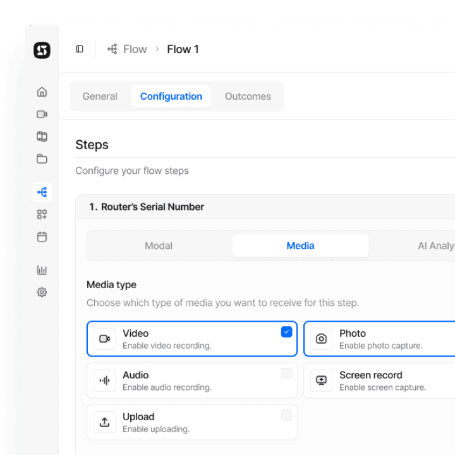Image resolution: width=455 pixels, height=455 pixels.
Task: Open the AI Analysis step tab
Action: coord(436,246)
